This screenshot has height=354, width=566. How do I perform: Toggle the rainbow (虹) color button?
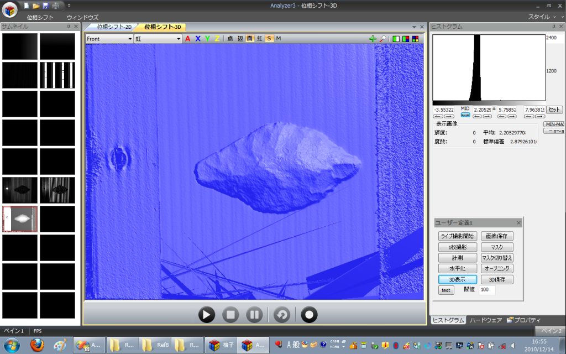tap(260, 39)
